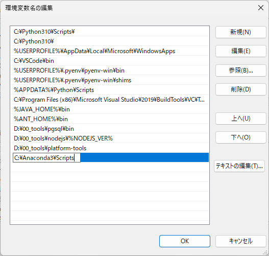
Task: Select the C:¥VSCode¥bin entry
Action: [x=110, y=61]
